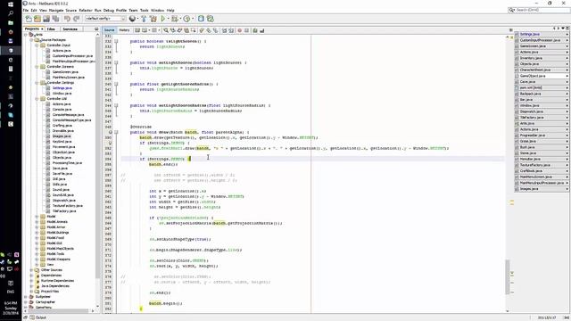The width and height of the screenshot is (571, 321).
Task: Click the Uncomment icon at editor toolbar end
Action: pyautogui.click(x=261, y=30)
